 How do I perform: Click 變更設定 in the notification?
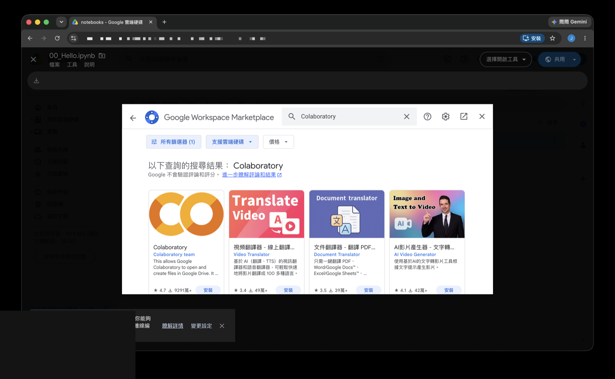[201, 326]
